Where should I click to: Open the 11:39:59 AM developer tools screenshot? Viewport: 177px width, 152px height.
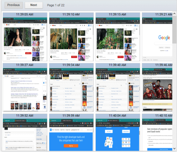click(71, 135)
